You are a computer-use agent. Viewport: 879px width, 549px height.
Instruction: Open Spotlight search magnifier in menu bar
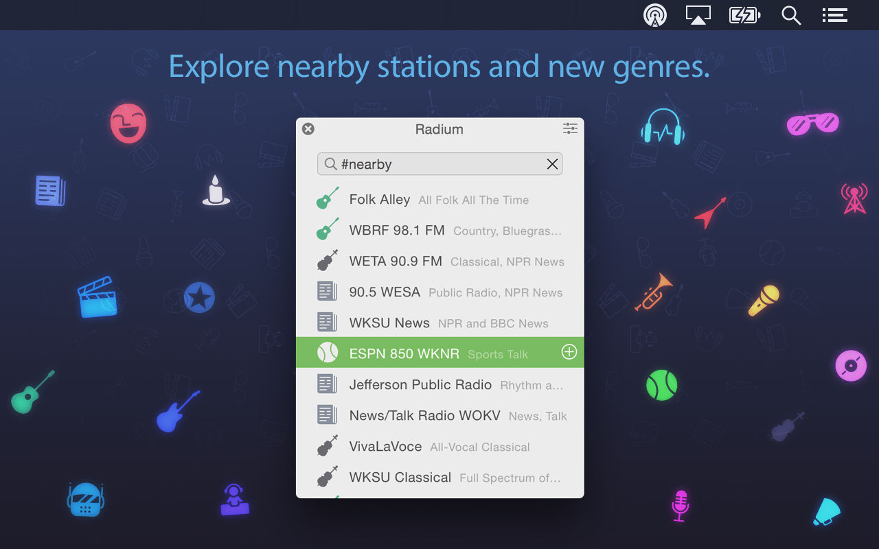coord(791,15)
